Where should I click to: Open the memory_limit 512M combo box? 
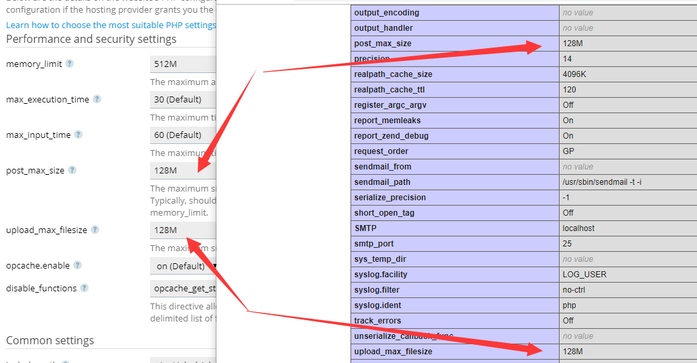click(x=182, y=64)
